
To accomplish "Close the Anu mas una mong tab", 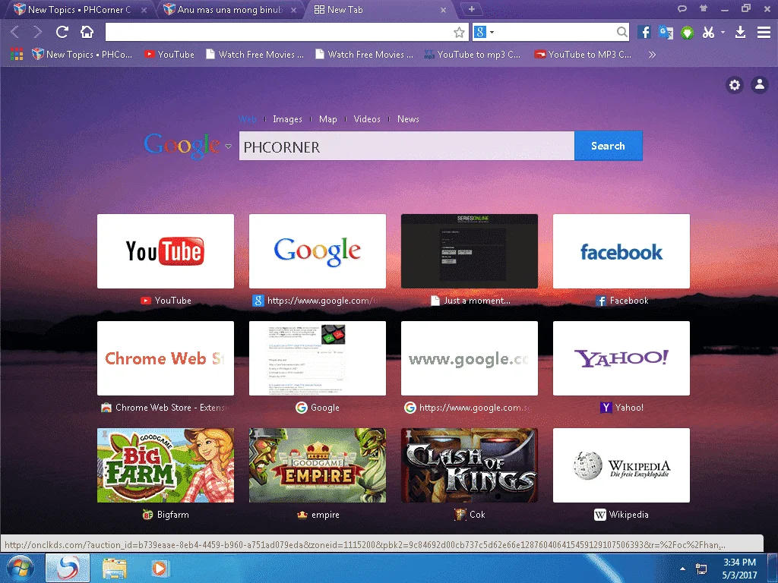I will (x=294, y=10).
